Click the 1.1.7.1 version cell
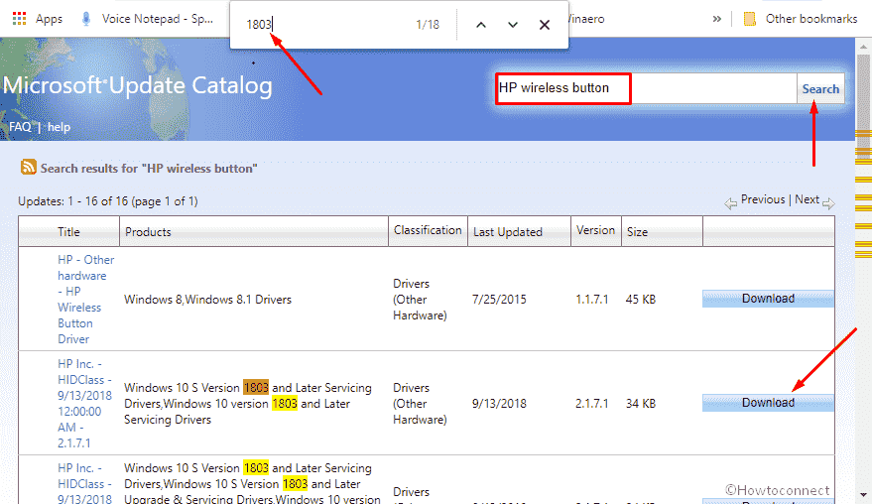872x504 pixels. point(591,300)
